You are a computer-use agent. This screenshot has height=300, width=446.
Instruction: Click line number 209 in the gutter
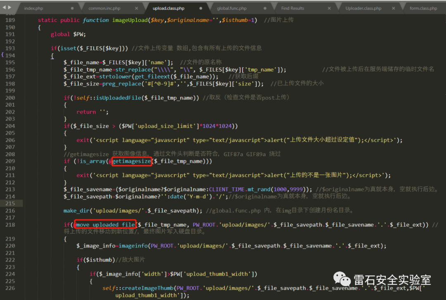[x=10, y=161]
